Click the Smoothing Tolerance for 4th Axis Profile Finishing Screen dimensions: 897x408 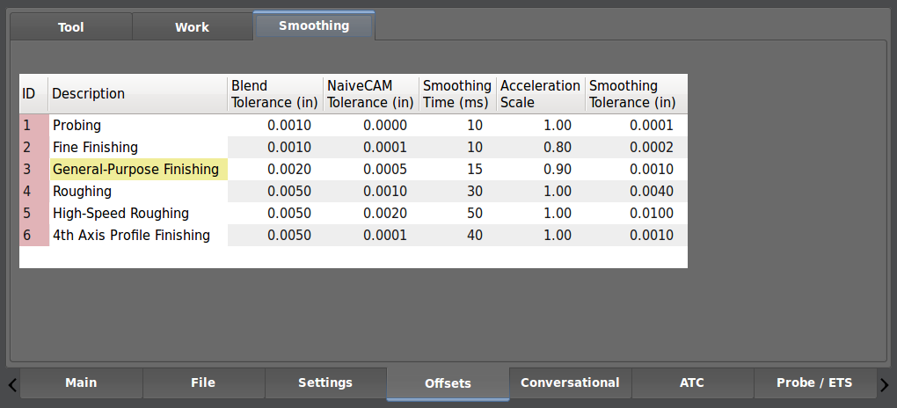tap(635, 235)
